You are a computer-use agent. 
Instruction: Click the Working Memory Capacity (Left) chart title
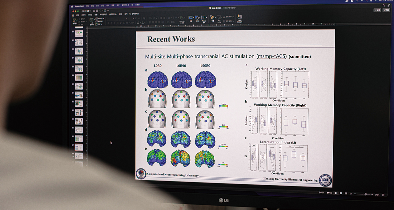coord(280,69)
